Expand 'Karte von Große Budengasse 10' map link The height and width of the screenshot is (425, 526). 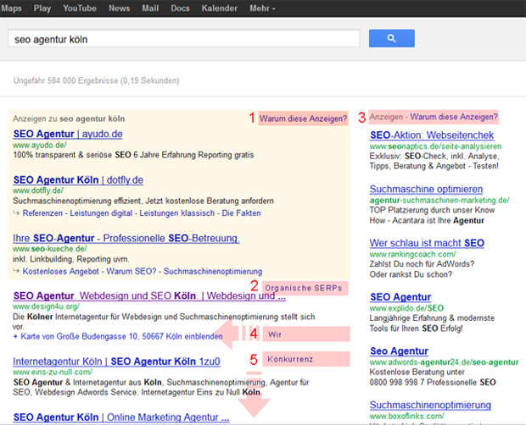coord(118,336)
